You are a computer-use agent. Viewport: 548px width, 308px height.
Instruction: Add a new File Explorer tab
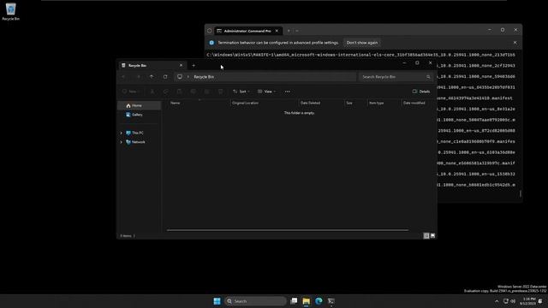(194, 65)
